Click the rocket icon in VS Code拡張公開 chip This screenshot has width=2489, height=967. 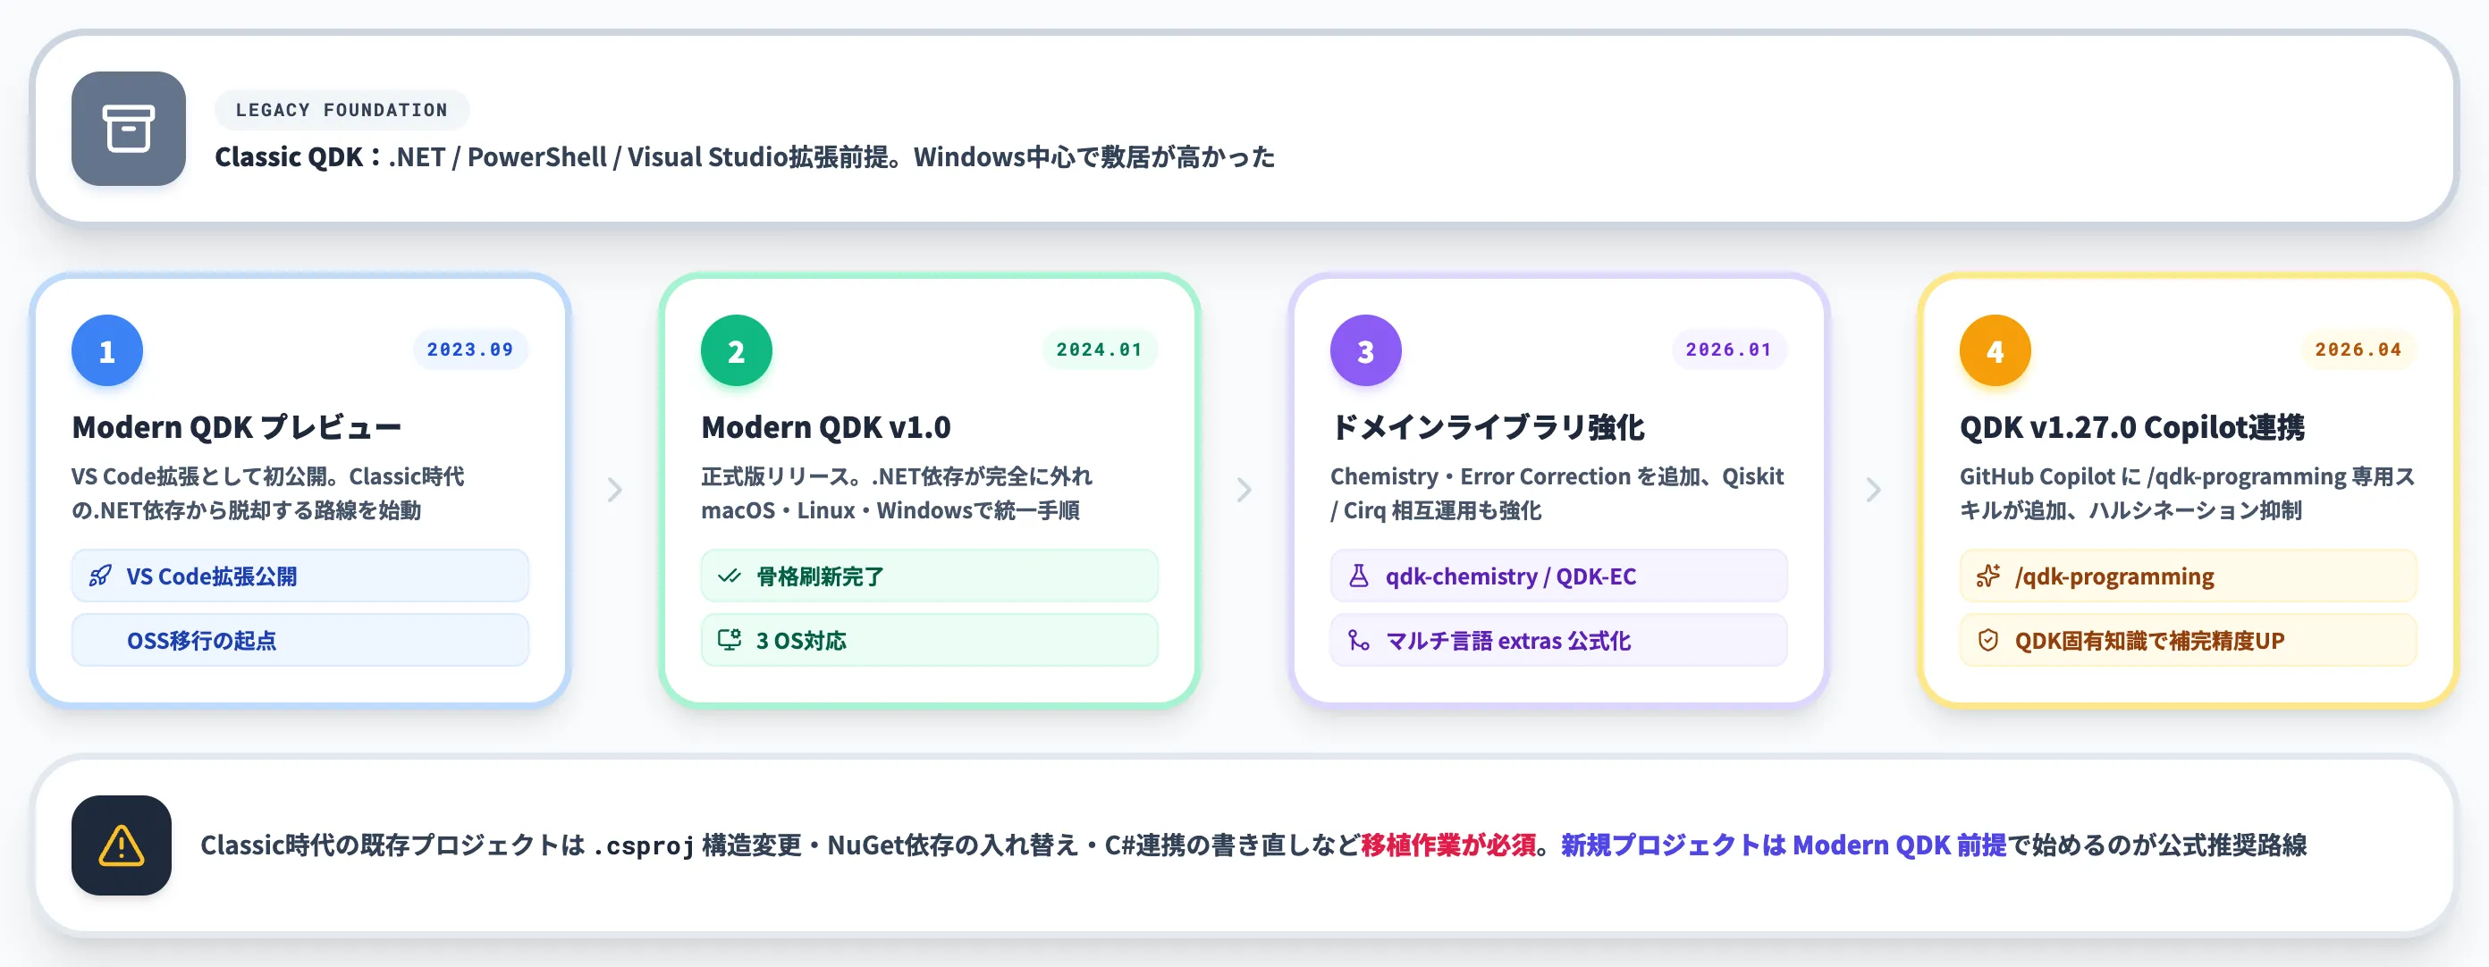100,576
